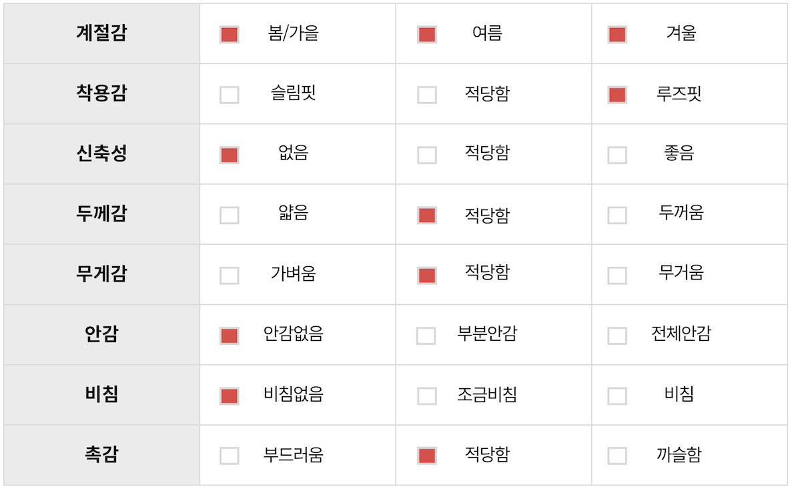The height and width of the screenshot is (491, 794).
Task: Check the 조금비침 checkbox
Action: [427, 396]
